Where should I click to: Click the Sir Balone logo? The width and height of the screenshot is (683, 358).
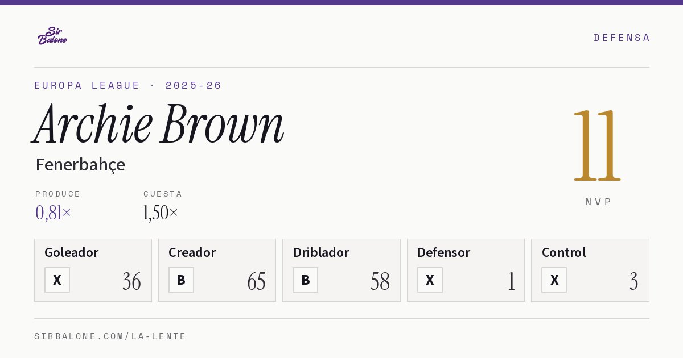coord(52,36)
